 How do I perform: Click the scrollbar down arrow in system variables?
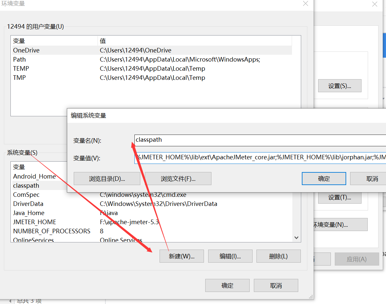[296, 238]
